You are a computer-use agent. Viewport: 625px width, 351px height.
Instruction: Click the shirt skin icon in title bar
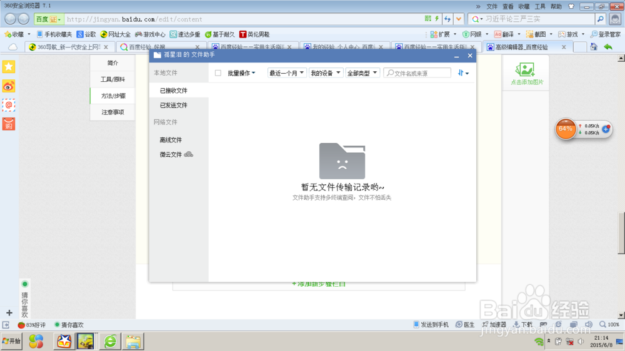tap(571, 6)
